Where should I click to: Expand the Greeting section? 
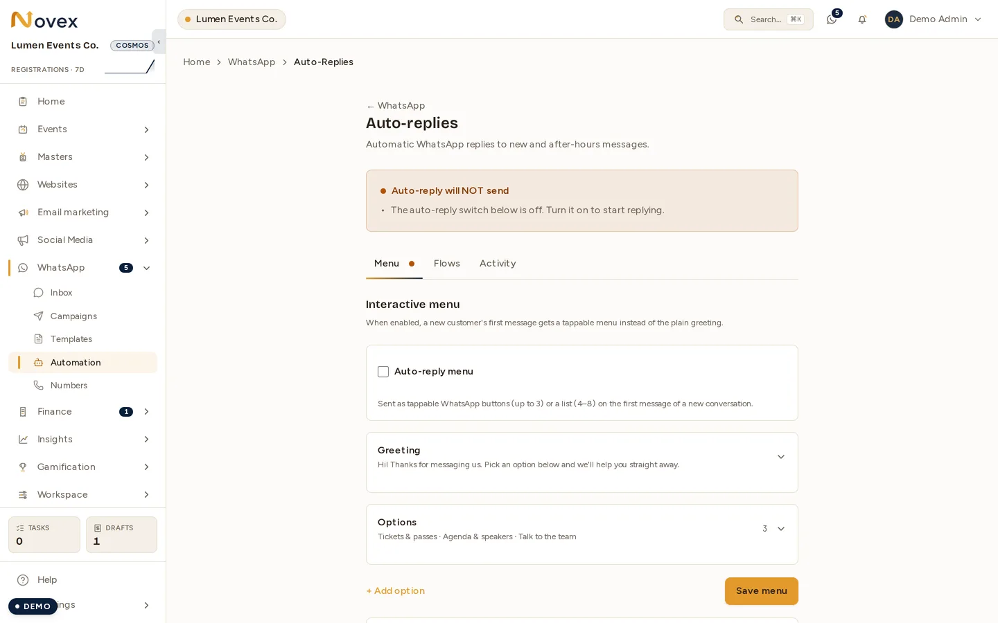(781, 457)
